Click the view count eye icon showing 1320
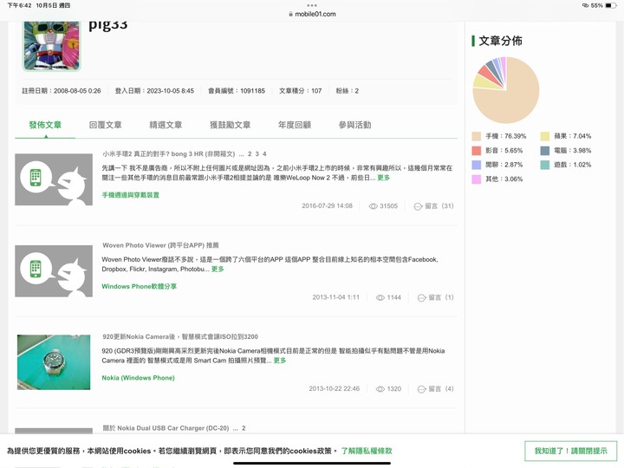624x468 pixels. pos(380,389)
